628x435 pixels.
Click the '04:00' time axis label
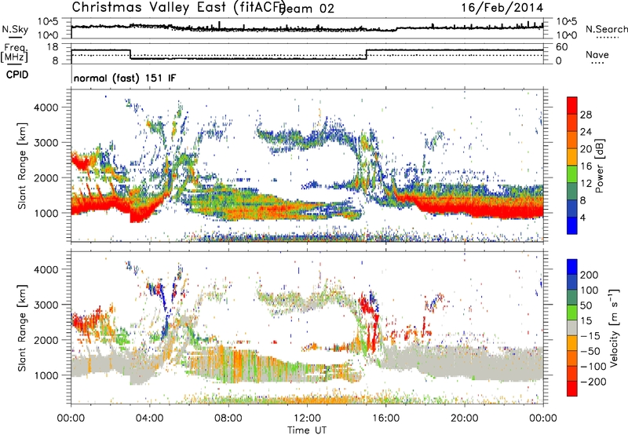pos(149,418)
